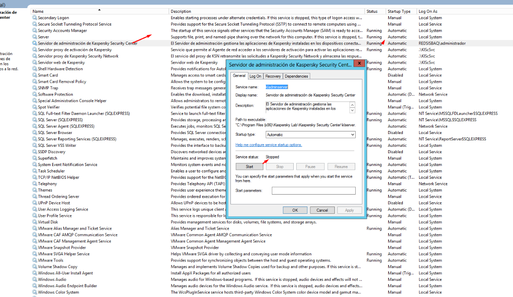Click the gear icon next to Superfetch
Viewport: 513px width, 297px height.
click(35, 158)
